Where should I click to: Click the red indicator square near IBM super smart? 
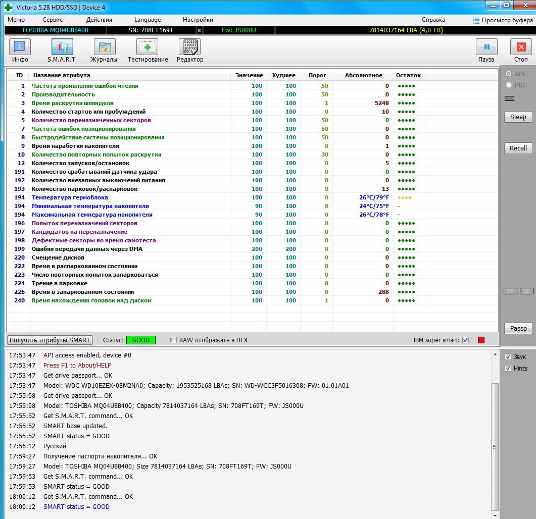481,340
